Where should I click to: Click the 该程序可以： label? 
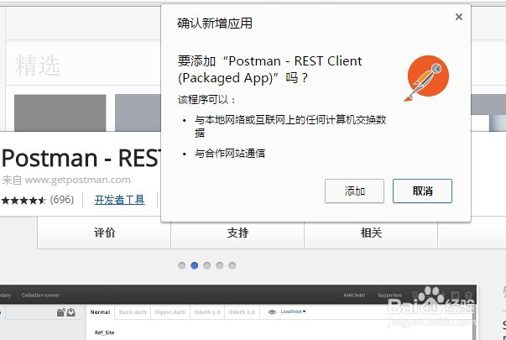[207, 100]
